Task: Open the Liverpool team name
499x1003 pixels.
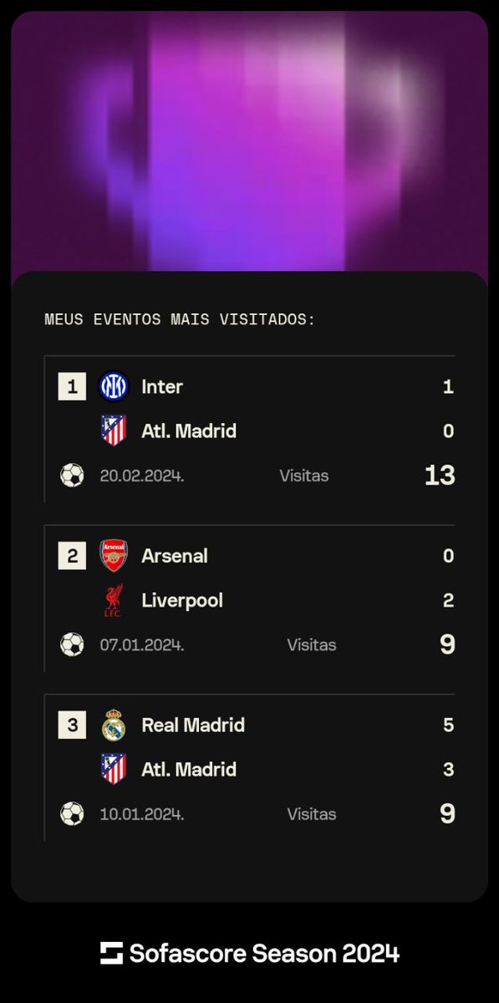Action: [x=182, y=600]
